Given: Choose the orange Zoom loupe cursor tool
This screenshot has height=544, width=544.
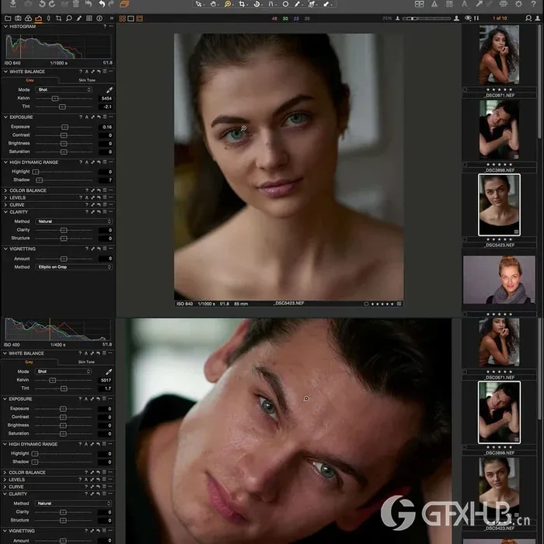Looking at the screenshot, I should point(228,4).
